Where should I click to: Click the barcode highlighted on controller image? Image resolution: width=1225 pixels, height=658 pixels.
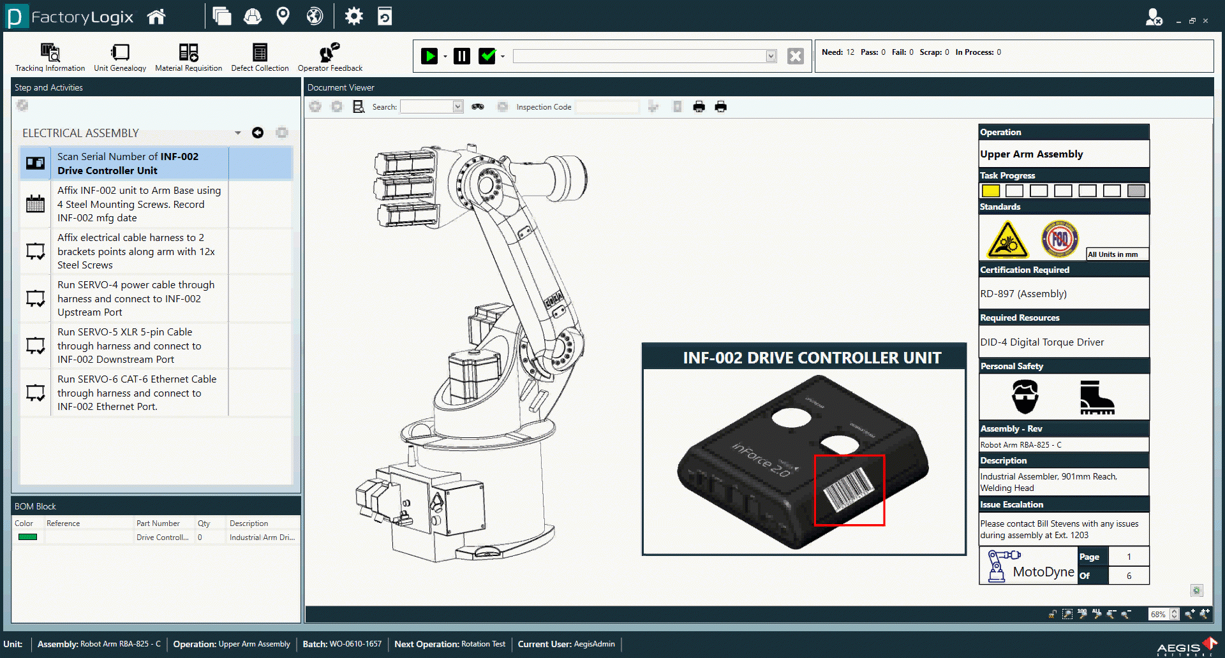[x=849, y=490]
